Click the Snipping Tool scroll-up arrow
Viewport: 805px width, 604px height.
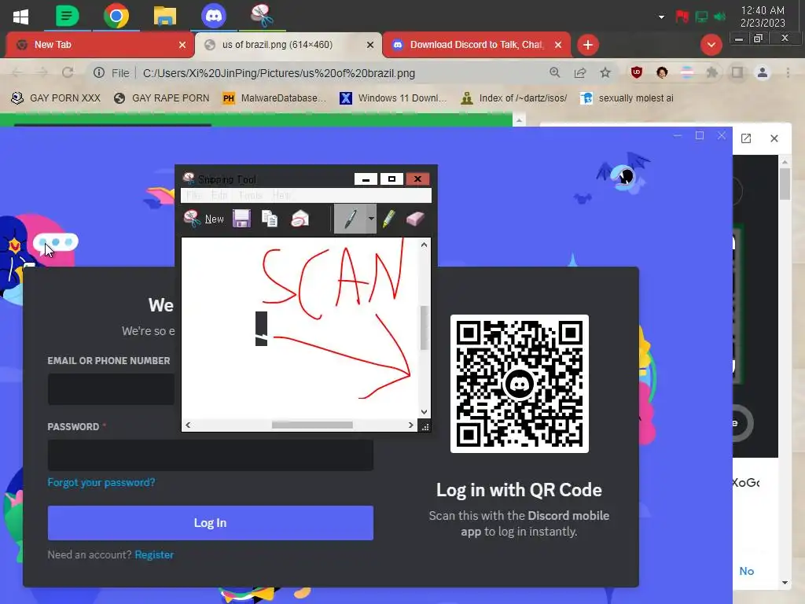[x=424, y=245]
